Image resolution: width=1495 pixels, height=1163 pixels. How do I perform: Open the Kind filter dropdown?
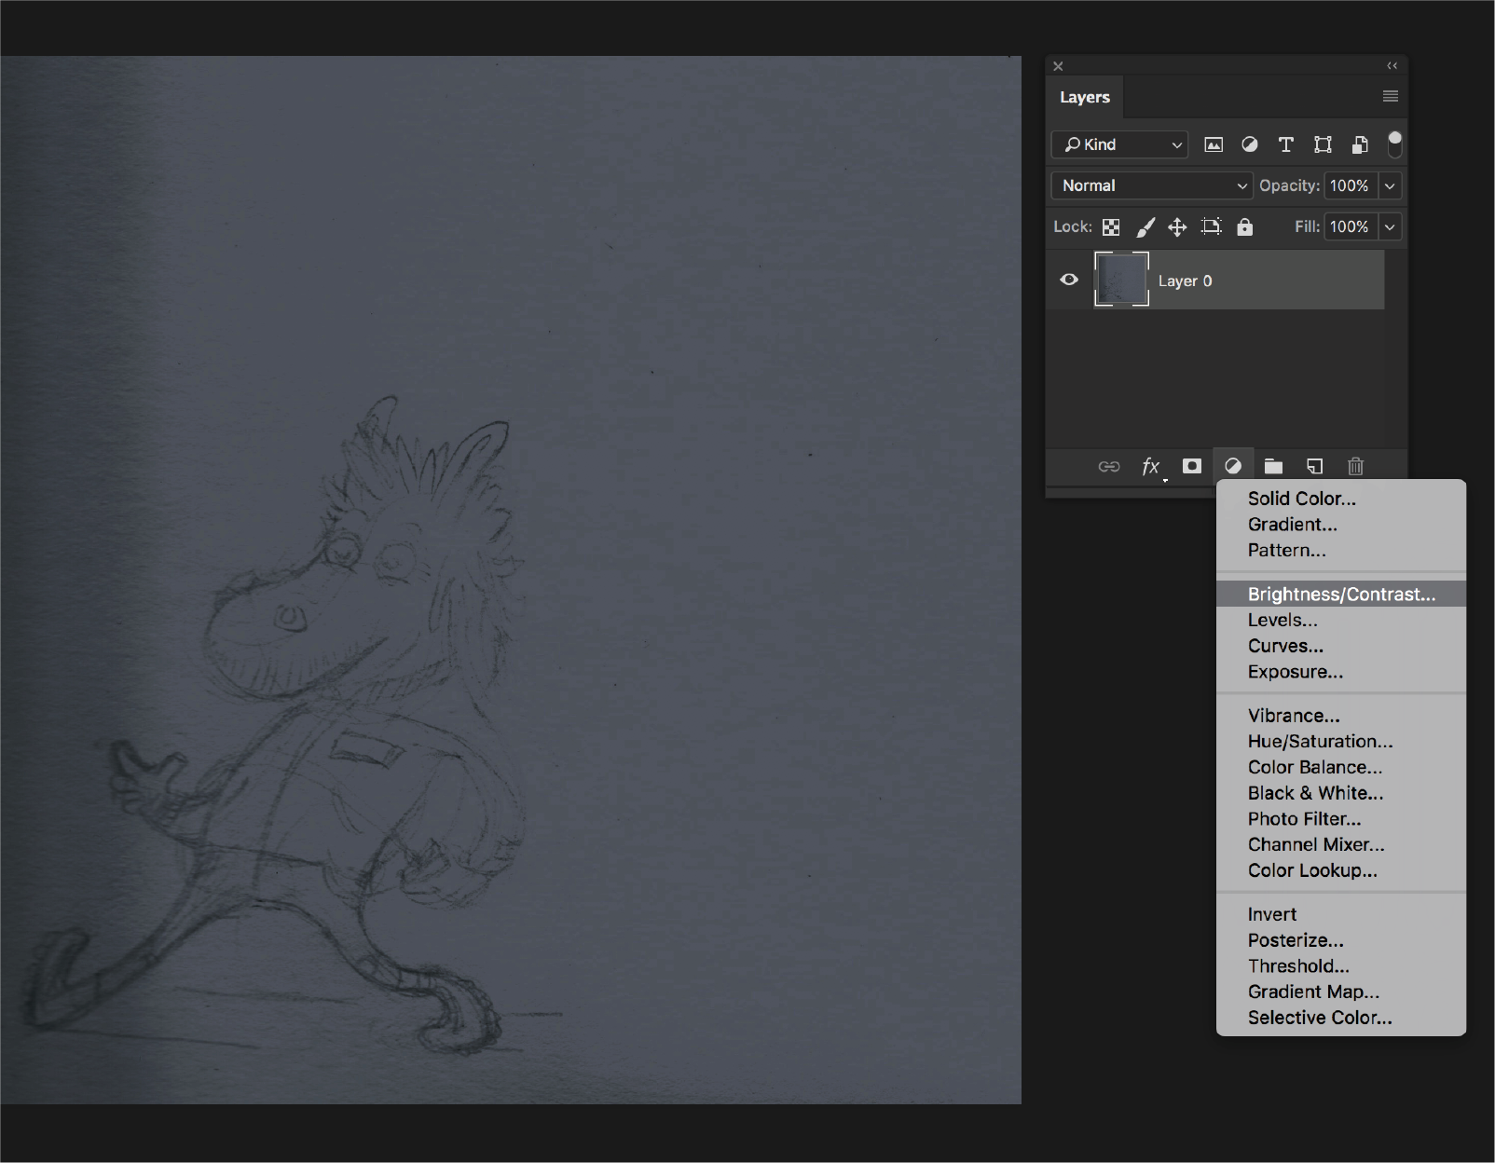point(1119,144)
